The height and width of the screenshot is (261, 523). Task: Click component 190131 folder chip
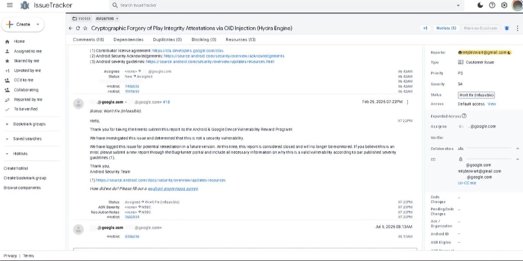82,18
